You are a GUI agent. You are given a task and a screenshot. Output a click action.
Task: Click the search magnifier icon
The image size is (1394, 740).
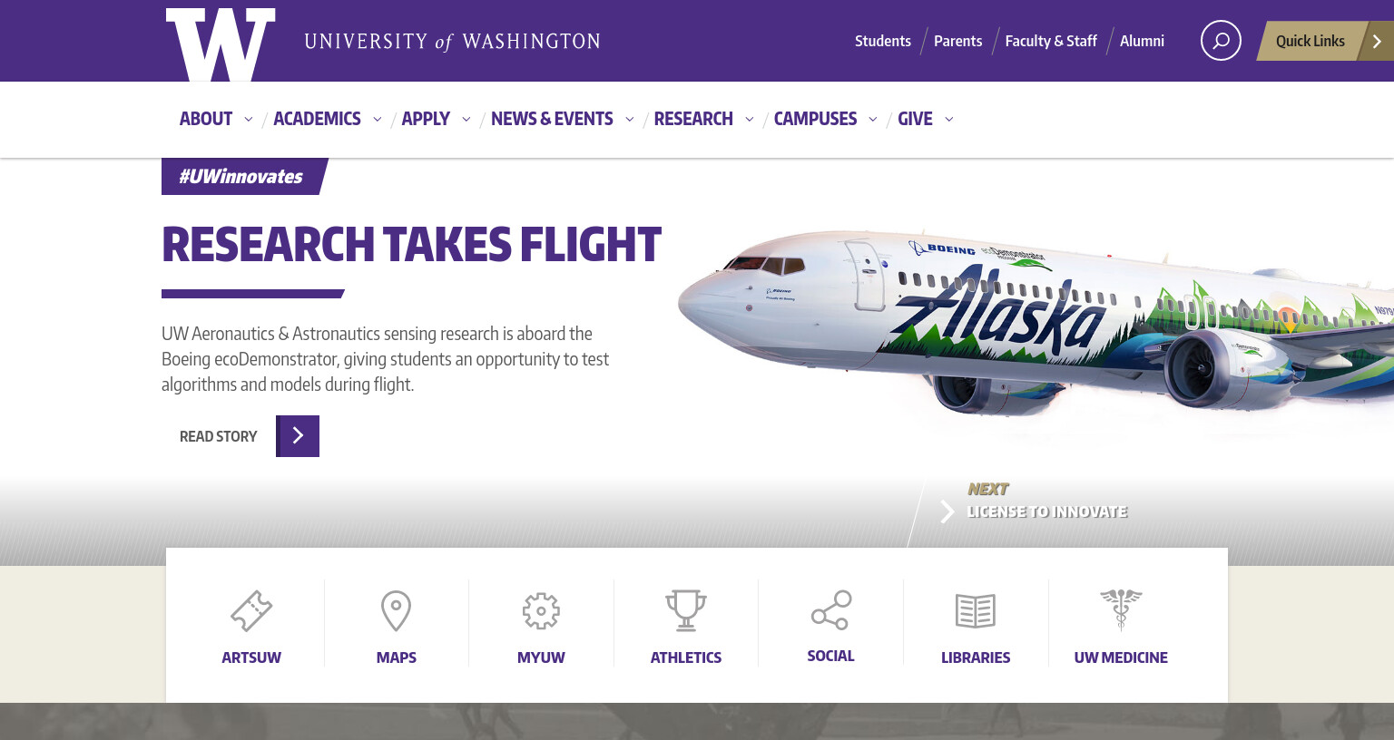point(1221,41)
